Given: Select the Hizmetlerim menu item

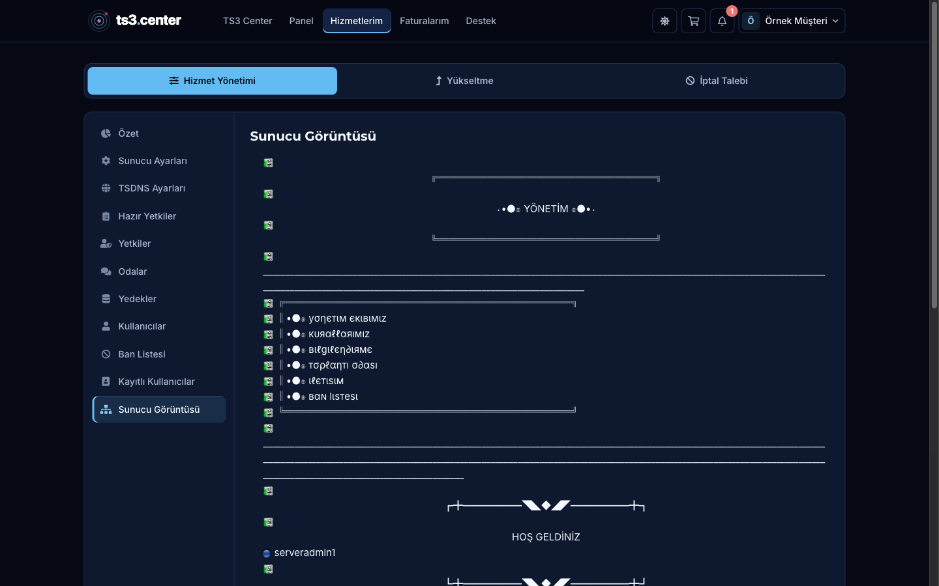Looking at the screenshot, I should pyautogui.click(x=357, y=21).
